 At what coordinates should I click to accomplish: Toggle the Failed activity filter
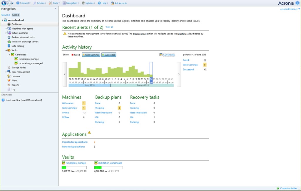pyautogui.click(x=76, y=55)
